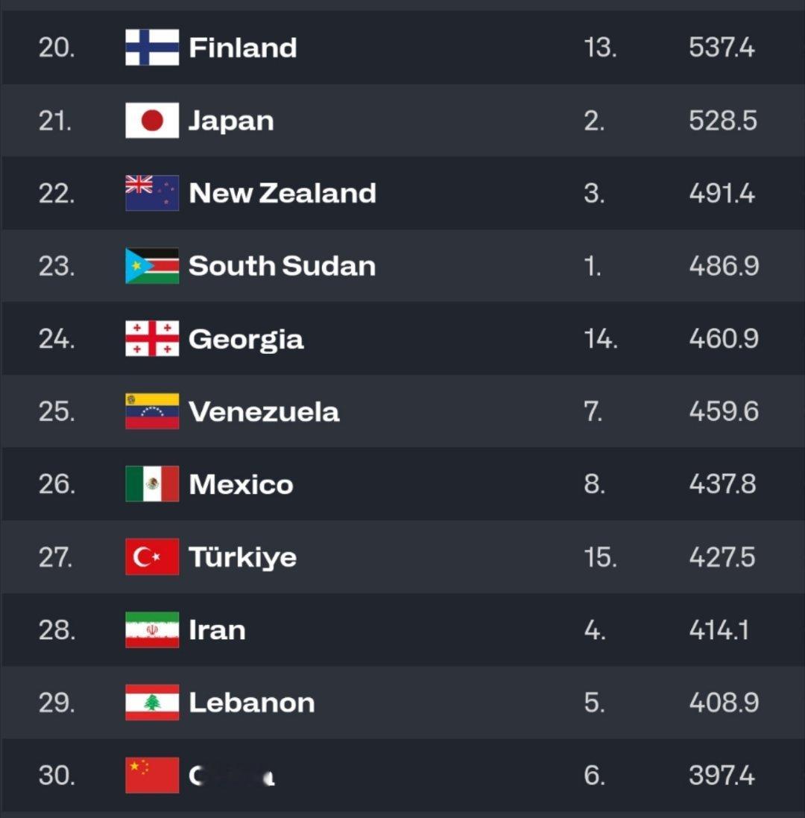Click Iran's 414.1 points value
The image size is (805, 818).
719,630
